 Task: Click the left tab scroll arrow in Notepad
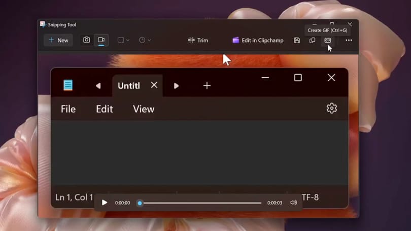coord(98,86)
